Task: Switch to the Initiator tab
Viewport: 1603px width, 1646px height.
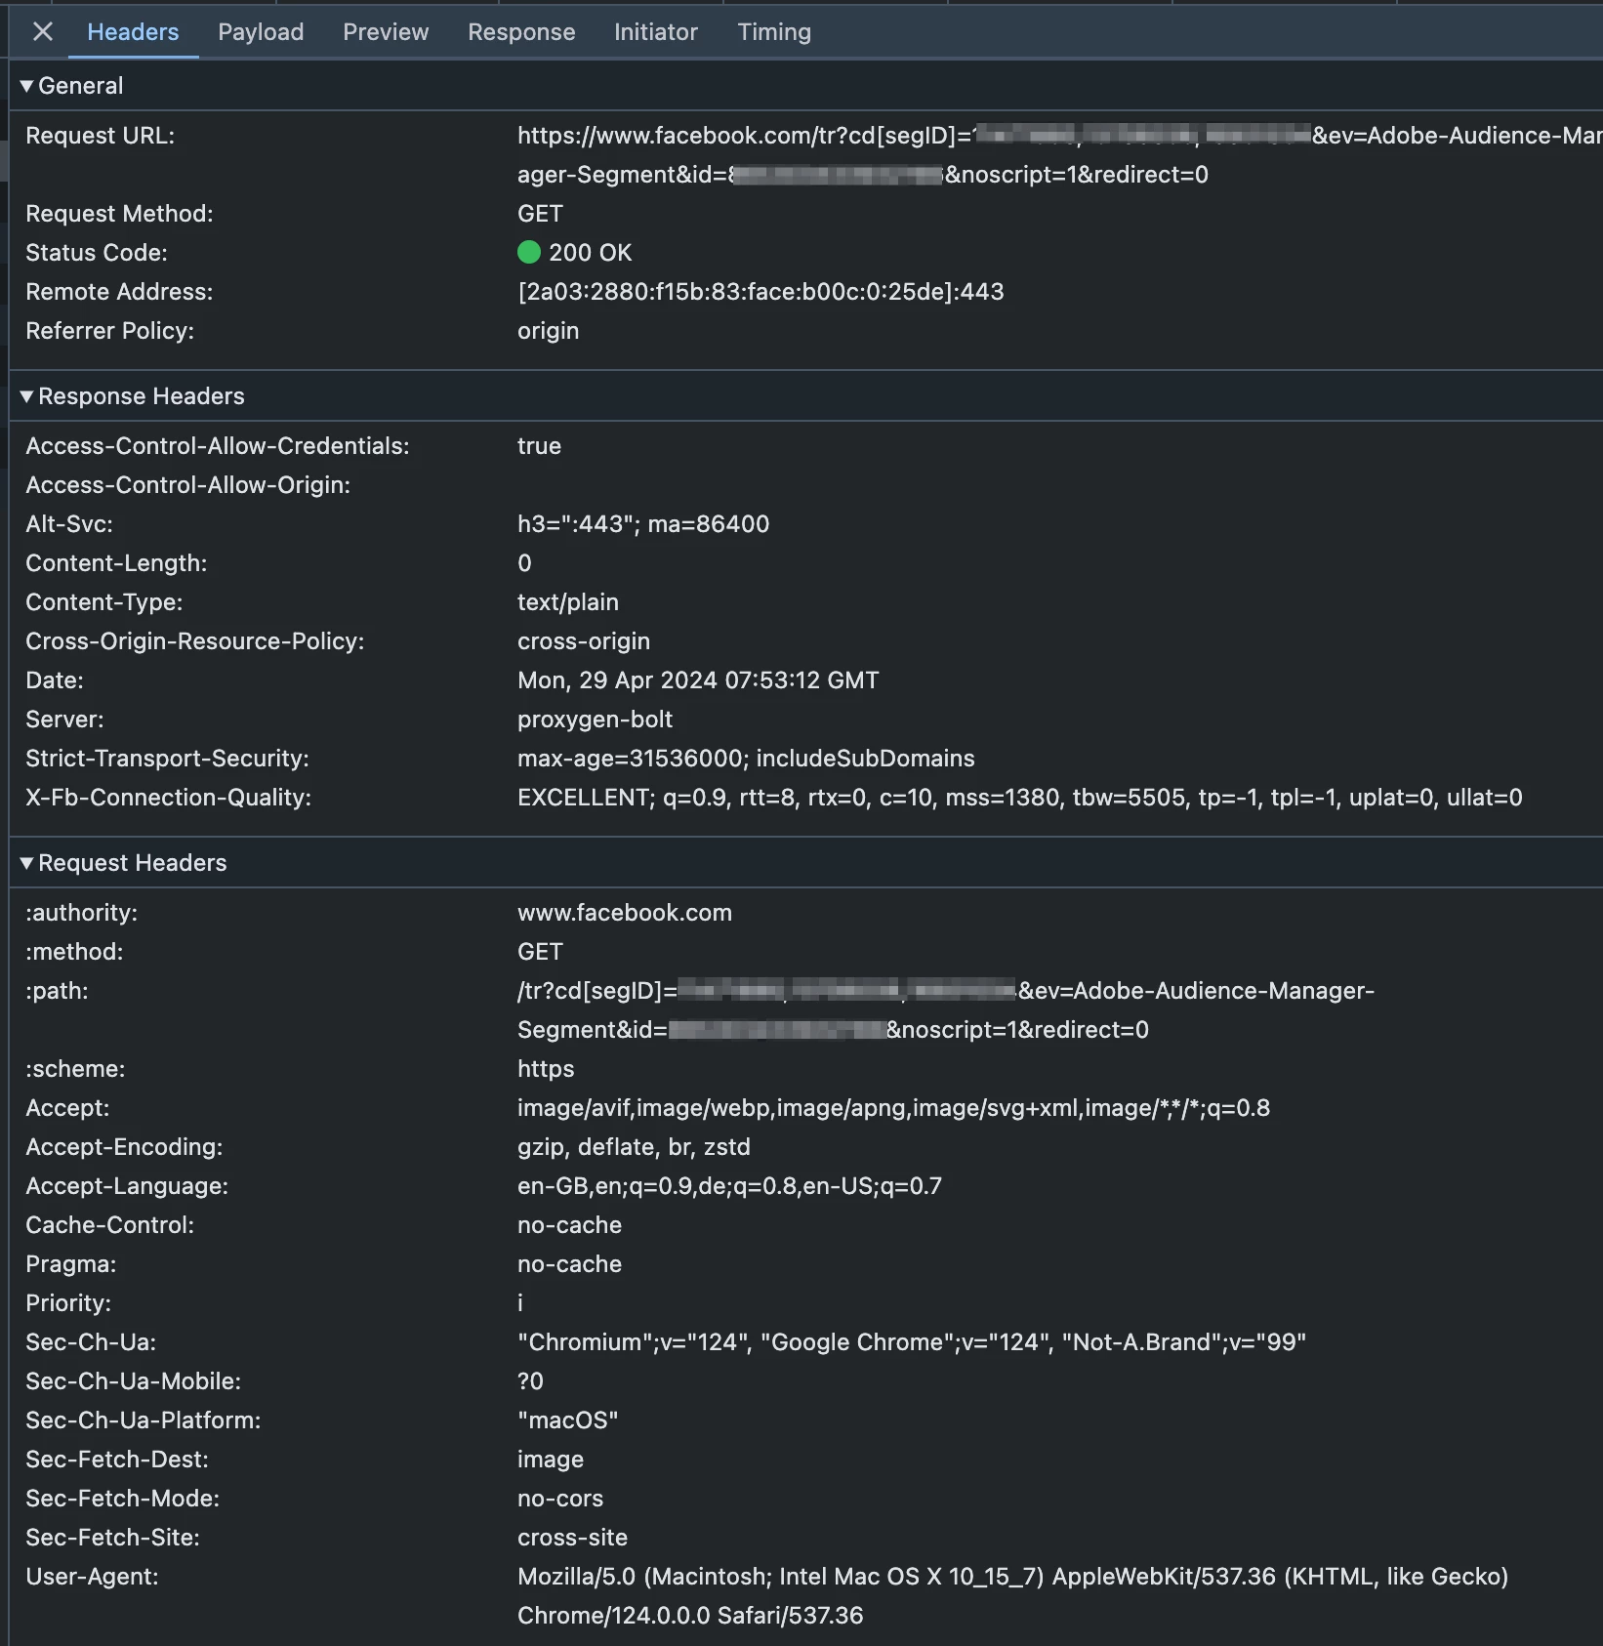Action: 656,32
